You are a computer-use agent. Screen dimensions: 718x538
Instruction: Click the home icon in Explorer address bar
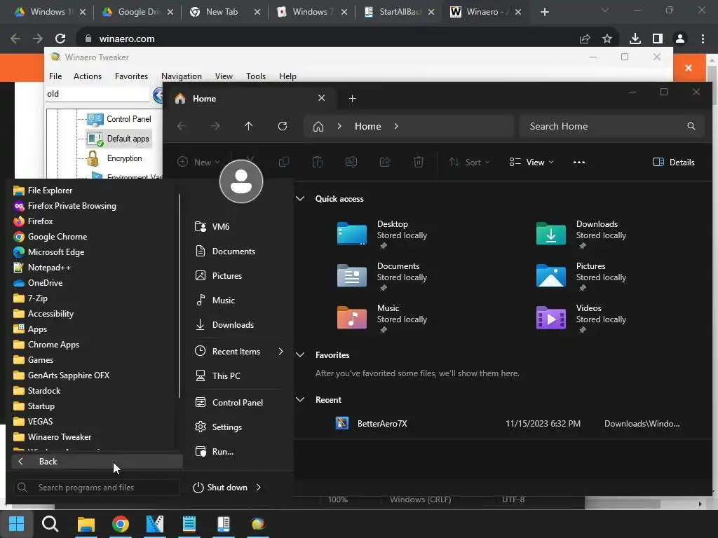318,126
